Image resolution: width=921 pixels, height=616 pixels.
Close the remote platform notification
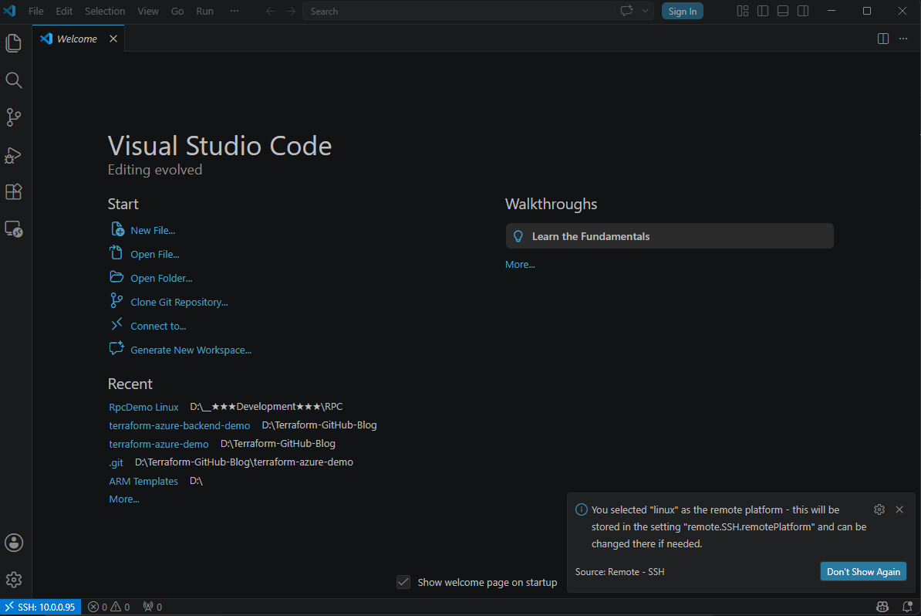pyautogui.click(x=899, y=509)
